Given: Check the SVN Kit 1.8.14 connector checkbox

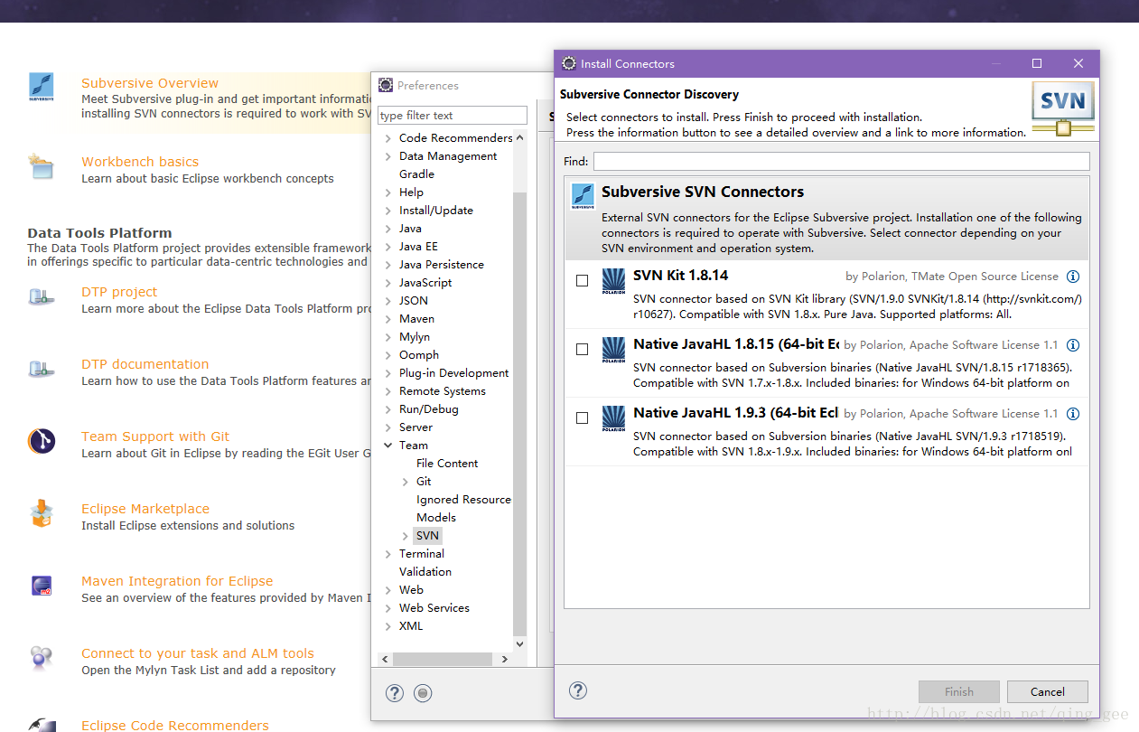Looking at the screenshot, I should (582, 281).
